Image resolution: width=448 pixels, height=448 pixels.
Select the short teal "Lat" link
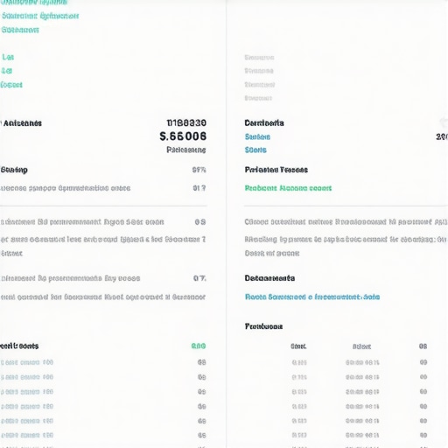pyautogui.click(x=8, y=57)
